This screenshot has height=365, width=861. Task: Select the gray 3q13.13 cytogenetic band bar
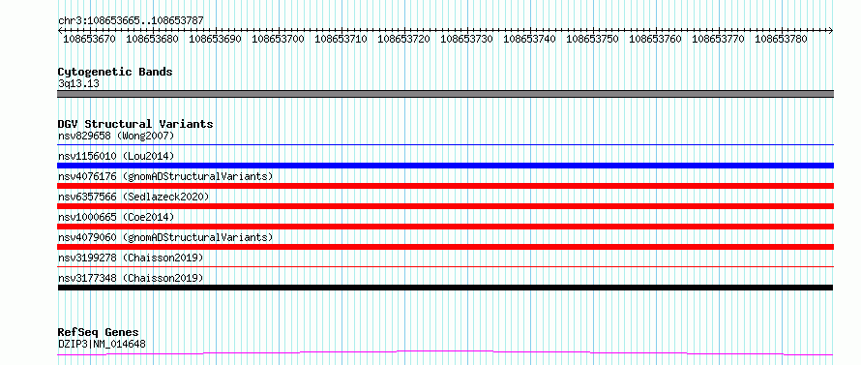click(445, 94)
